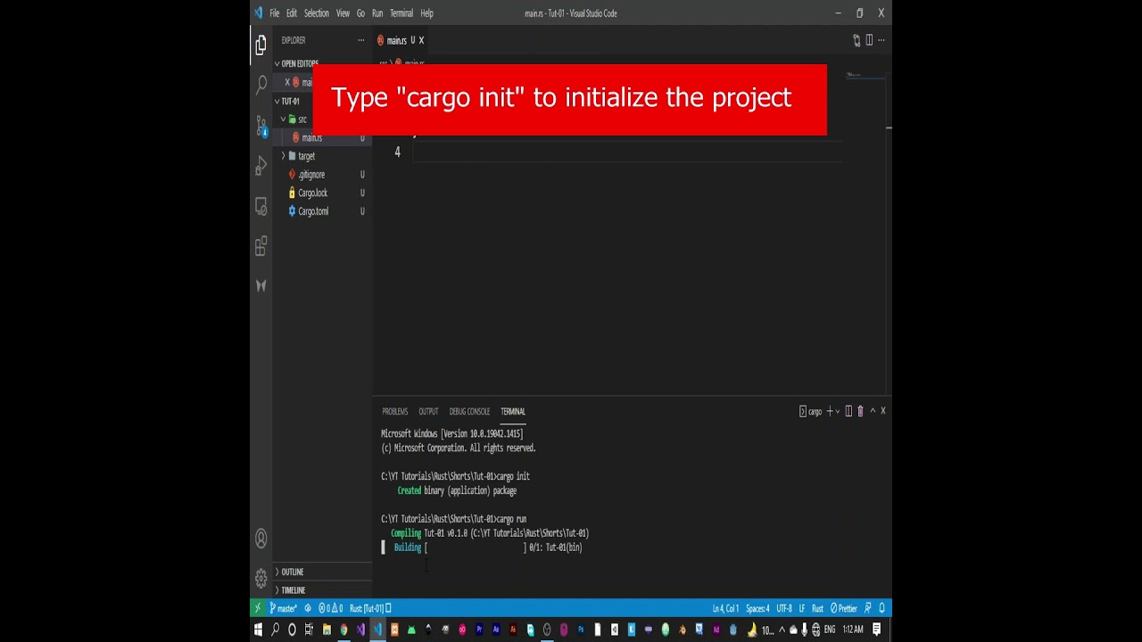Click the status bar feedback icon
Viewport: 1142px width, 642px height.
click(867, 608)
